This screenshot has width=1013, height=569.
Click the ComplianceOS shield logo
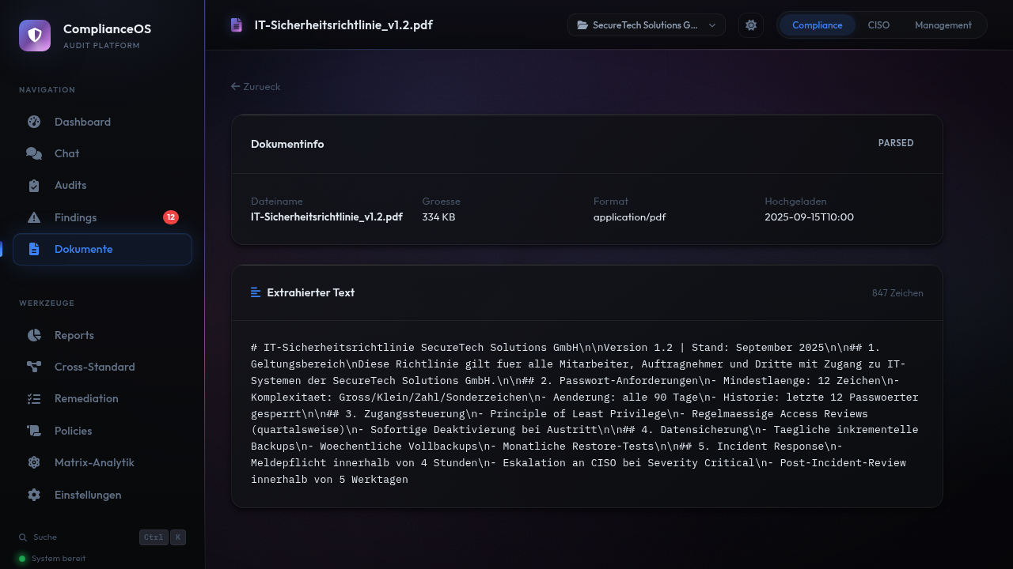coord(35,36)
